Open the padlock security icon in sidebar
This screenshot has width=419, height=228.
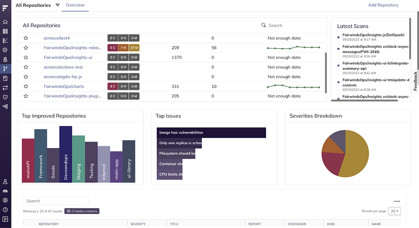coord(5,60)
